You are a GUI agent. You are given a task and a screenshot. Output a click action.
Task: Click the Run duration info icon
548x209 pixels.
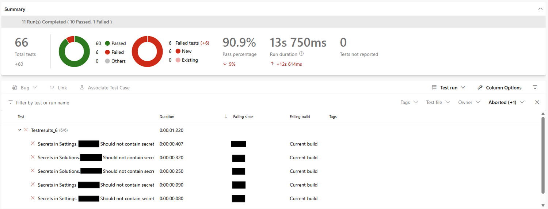click(301, 54)
